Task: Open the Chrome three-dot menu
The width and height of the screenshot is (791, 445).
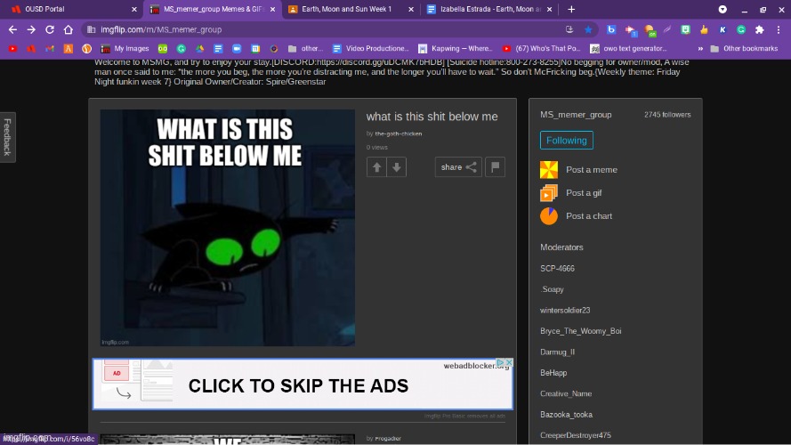Action: pyautogui.click(x=779, y=29)
